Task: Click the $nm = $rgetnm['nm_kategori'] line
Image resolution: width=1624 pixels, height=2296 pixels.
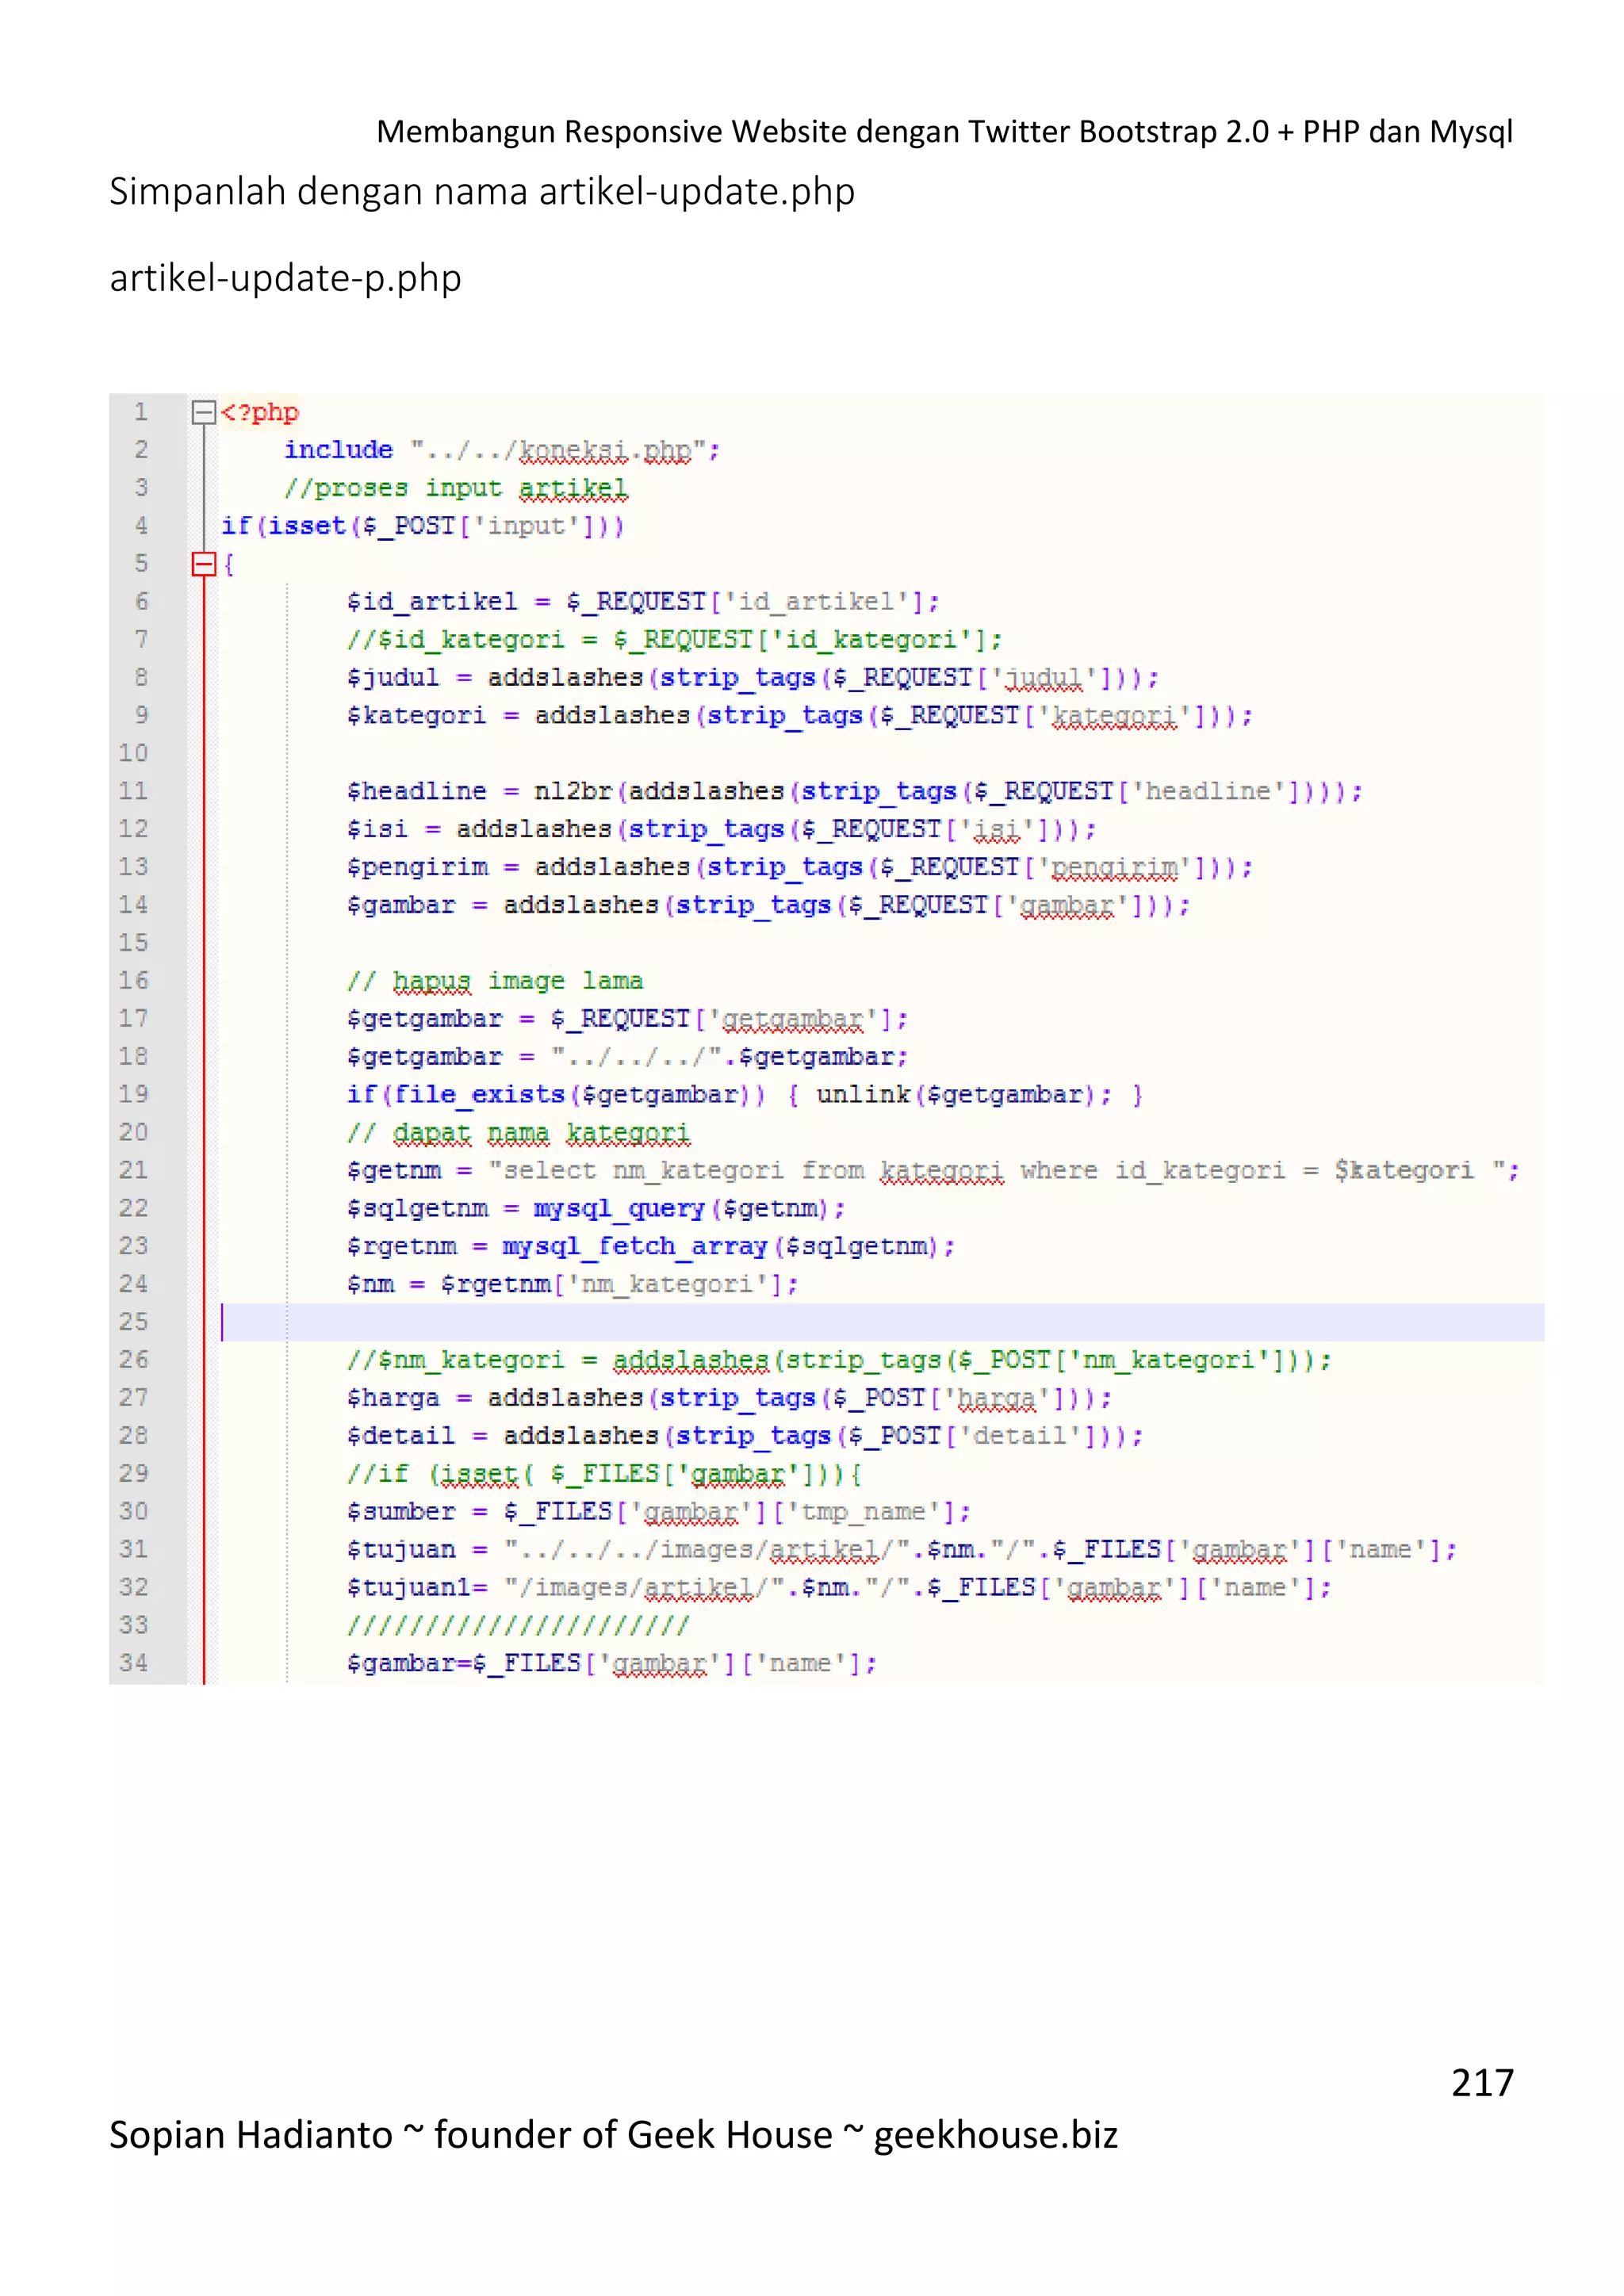Action: 573,1284
